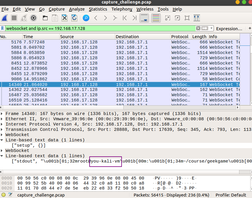This screenshot has height=198, width=252.
Task: Open the recent filters dropdown arrow
Action: pos(211,28)
